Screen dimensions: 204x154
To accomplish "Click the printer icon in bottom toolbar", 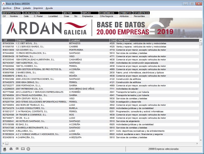I will pos(11,149).
